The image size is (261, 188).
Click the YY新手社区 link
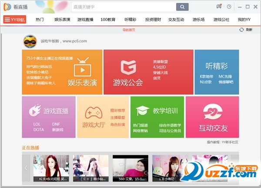(230, 142)
